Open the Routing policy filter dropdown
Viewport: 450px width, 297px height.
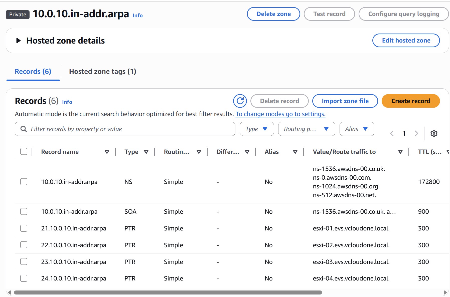click(x=306, y=129)
